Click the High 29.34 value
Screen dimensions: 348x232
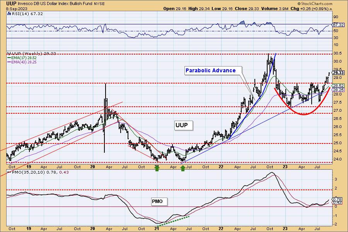click(199, 9)
